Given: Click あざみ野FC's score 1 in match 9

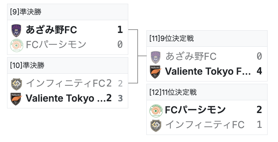Looking at the screenshot, I should coord(120,30).
